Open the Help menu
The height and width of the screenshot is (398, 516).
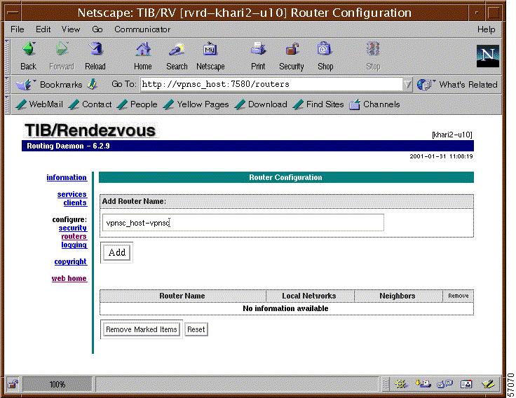[x=486, y=29]
